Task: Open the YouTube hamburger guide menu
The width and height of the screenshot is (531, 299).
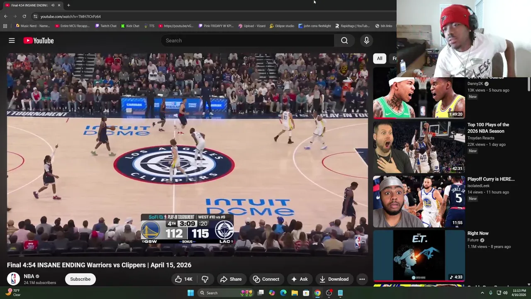Action: click(12, 40)
